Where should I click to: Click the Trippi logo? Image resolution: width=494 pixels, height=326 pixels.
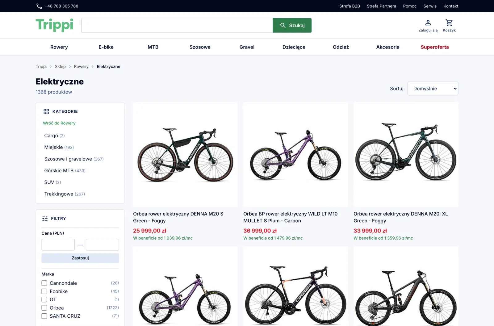click(54, 25)
